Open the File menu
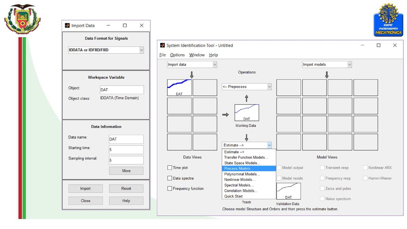This screenshot has height=229, width=407. point(163,55)
